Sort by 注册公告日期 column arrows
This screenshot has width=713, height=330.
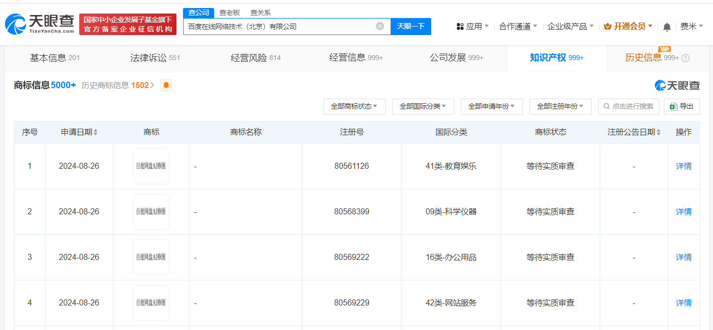pyautogui.click(x=658, y=132)
